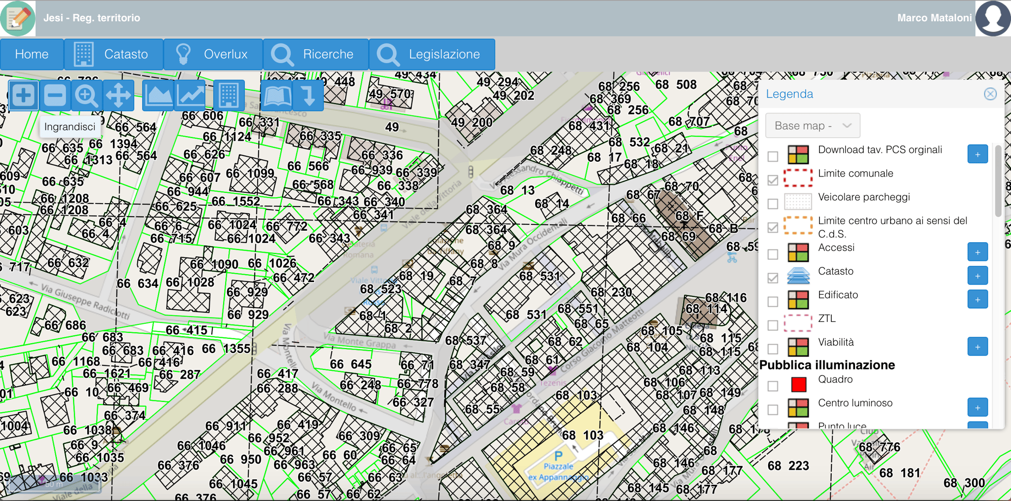
Task: Click the building icon in map toolbar
Action: (229, 95)
